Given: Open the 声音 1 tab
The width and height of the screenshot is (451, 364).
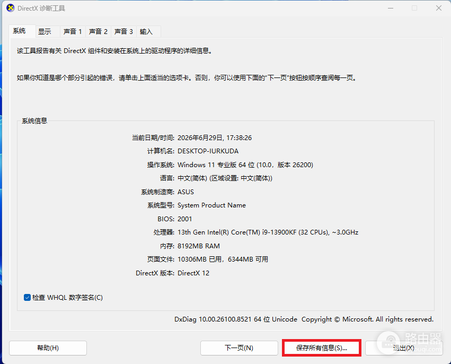Looking at the screenshot, I should pos(73,32).
